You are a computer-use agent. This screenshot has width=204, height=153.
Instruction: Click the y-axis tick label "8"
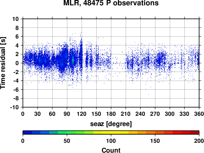[17, 28]
